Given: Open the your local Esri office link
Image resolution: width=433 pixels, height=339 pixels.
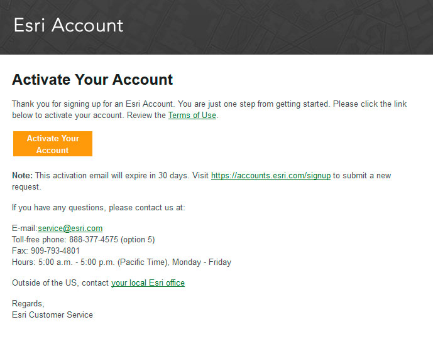Looking at the screenshot, I should 148,282.
